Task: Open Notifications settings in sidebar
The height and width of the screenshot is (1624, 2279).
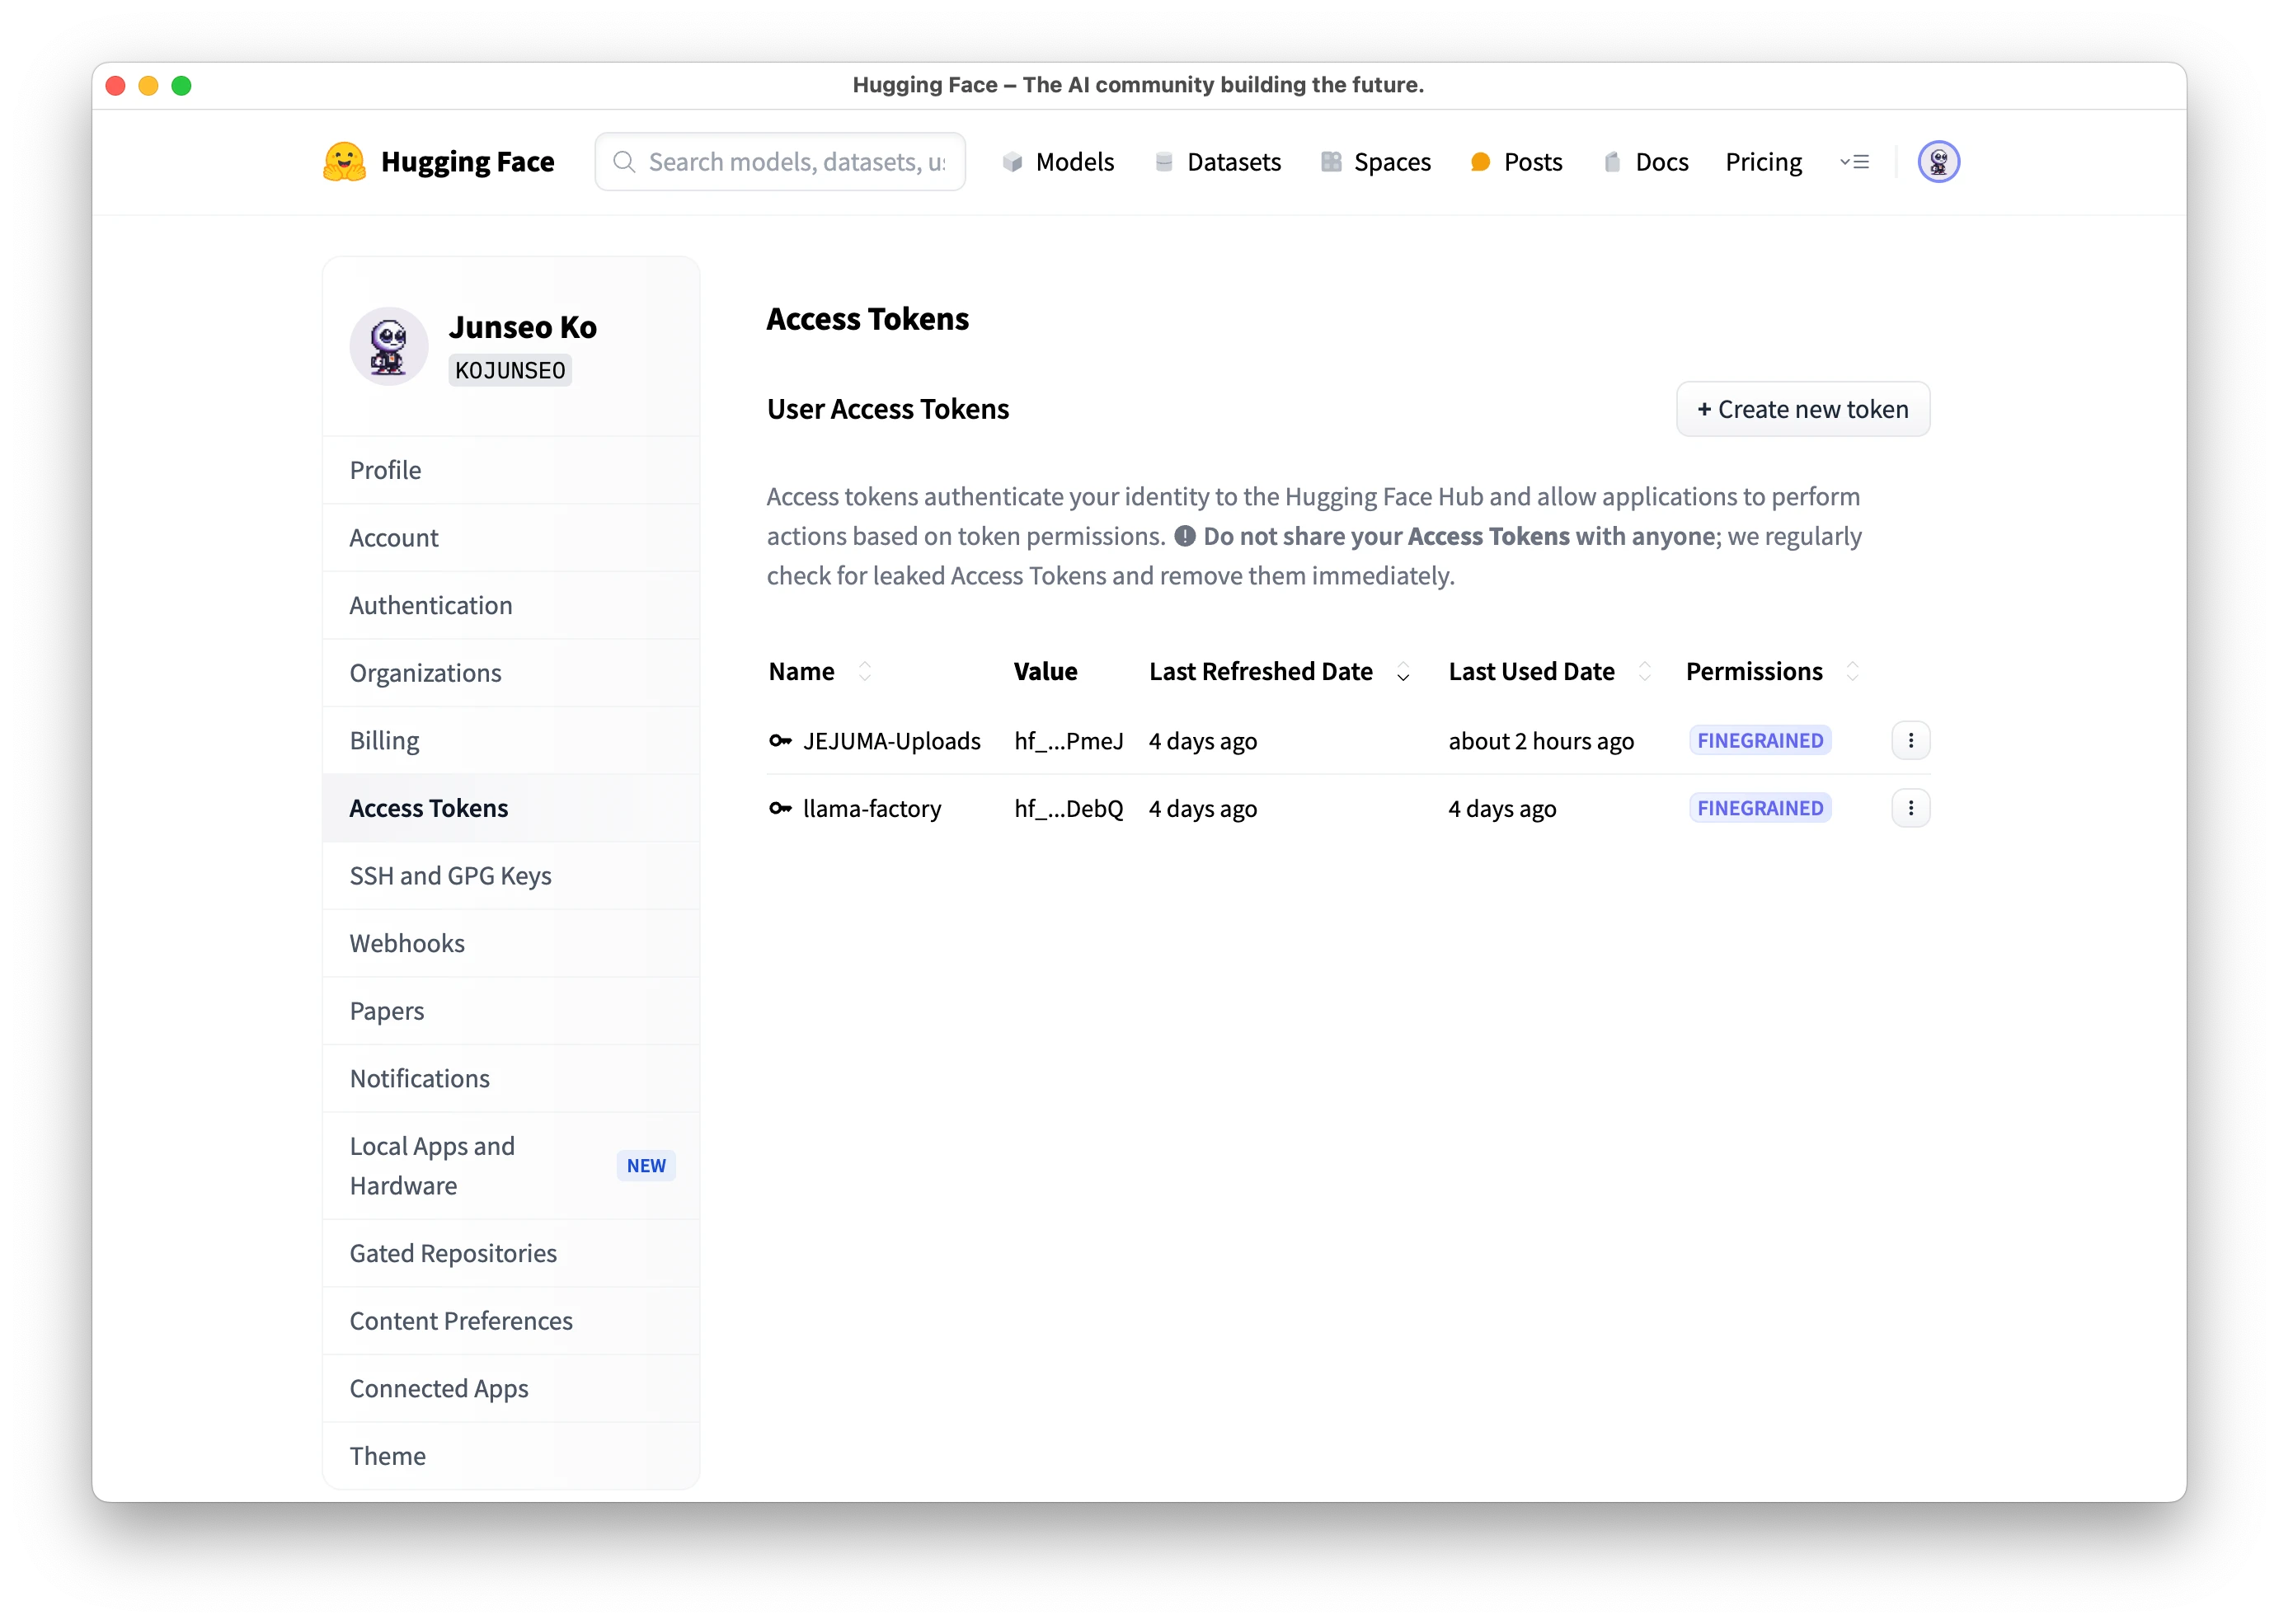Action: pos(511,1079)
